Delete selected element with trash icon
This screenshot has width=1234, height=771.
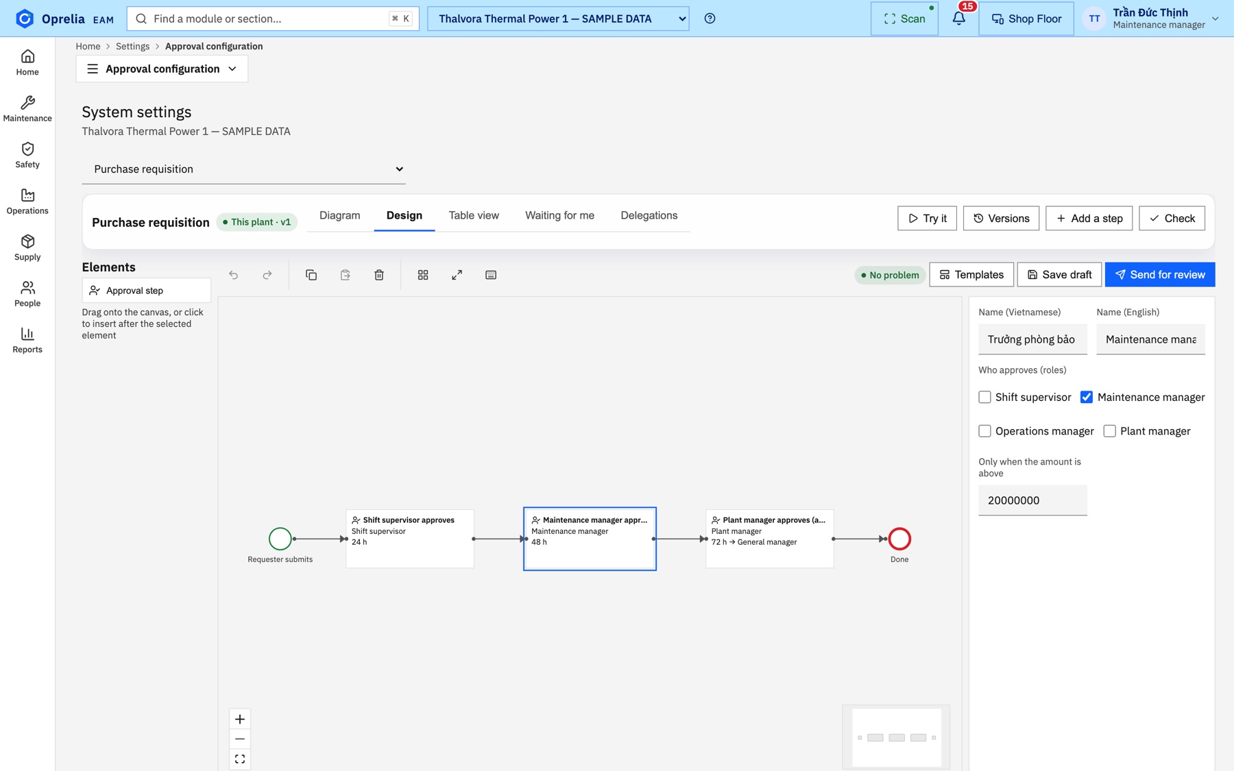tap(379, 275)
